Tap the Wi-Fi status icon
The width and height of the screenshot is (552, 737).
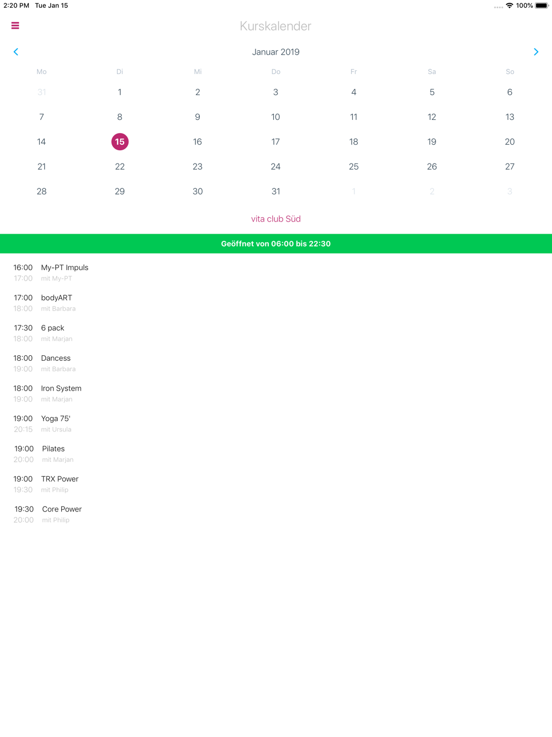[x=509, y=6]
